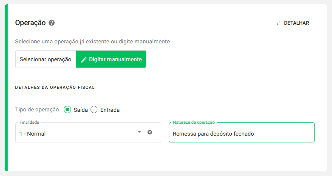The image size is (332, 176).
Task: Click the Finalidade field label
Action: (29, 122)
